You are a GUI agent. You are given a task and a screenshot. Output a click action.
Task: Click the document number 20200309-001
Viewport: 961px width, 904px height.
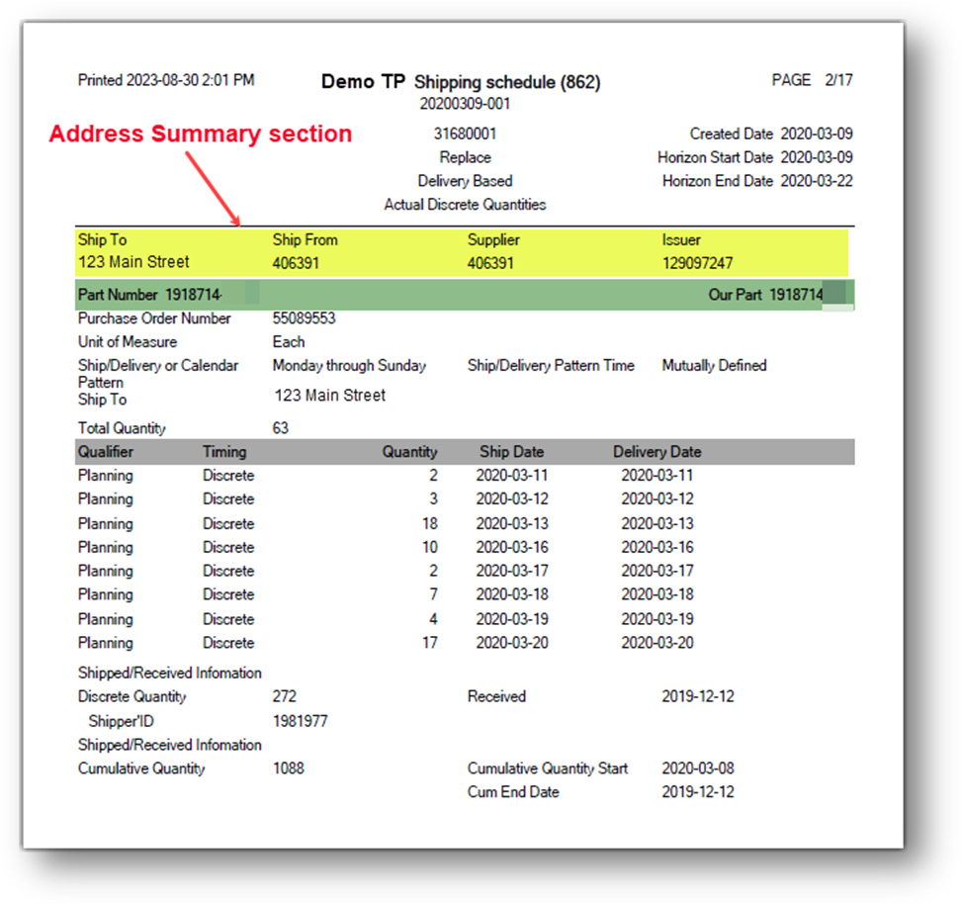(466, 104)
